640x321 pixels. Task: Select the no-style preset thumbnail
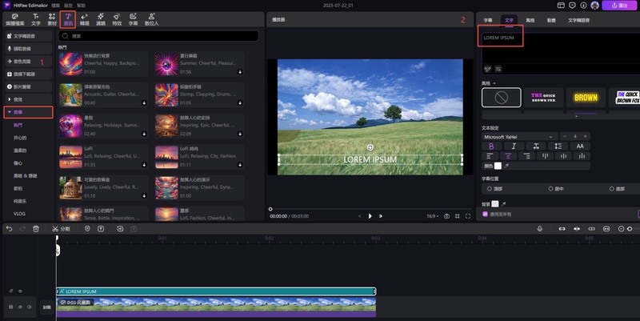pyautogui.click(x=502, y=98)
